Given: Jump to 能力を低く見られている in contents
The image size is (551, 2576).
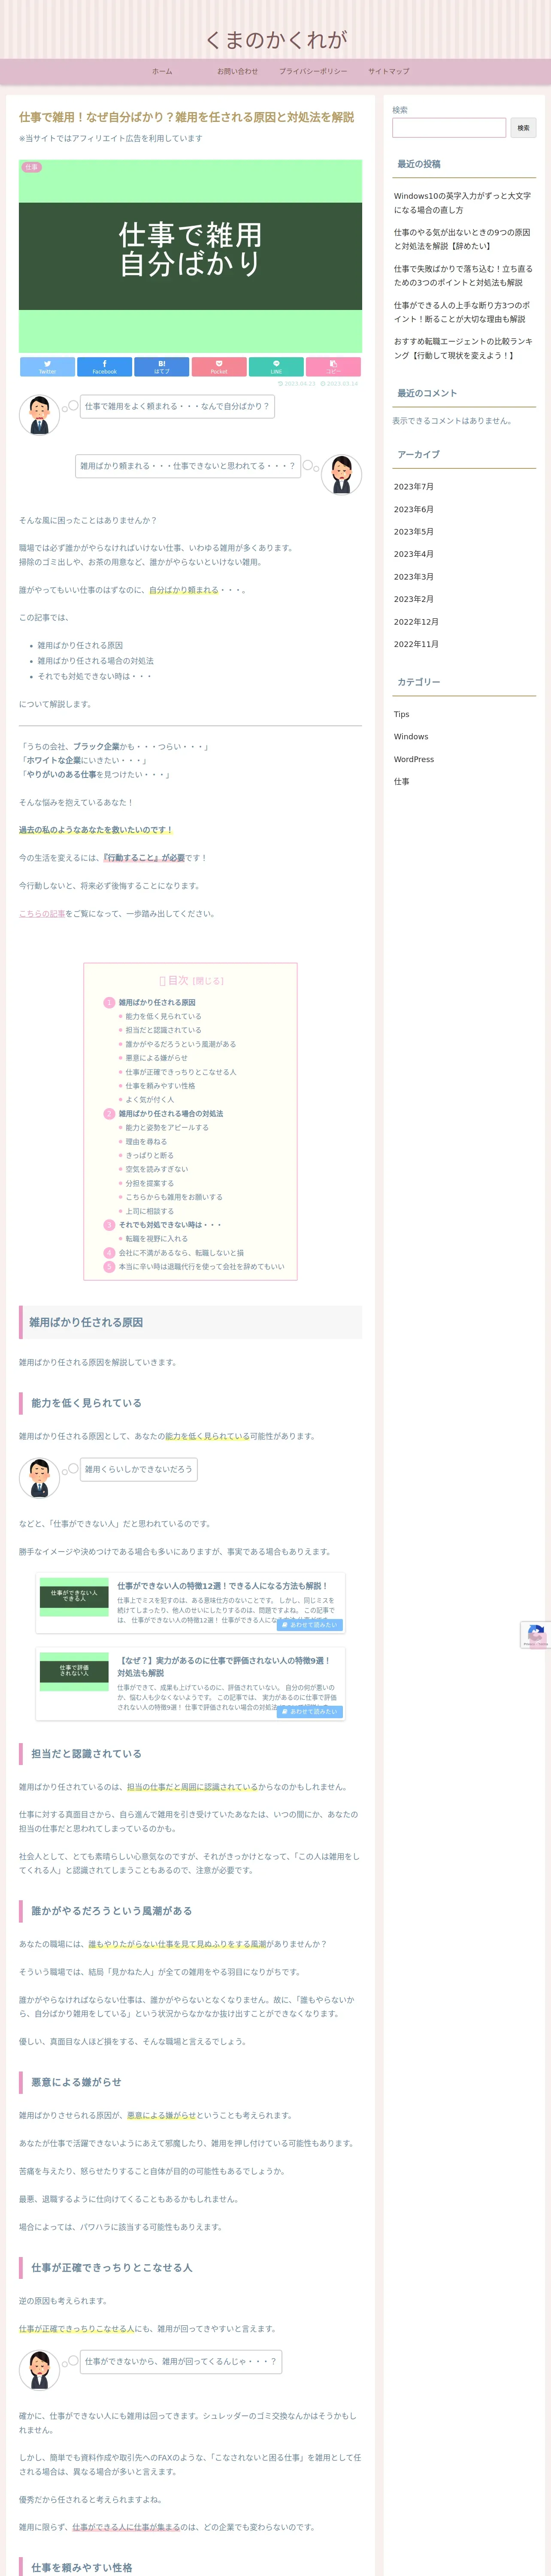Looking at the screenshot, I should [x=163, y=1016].
